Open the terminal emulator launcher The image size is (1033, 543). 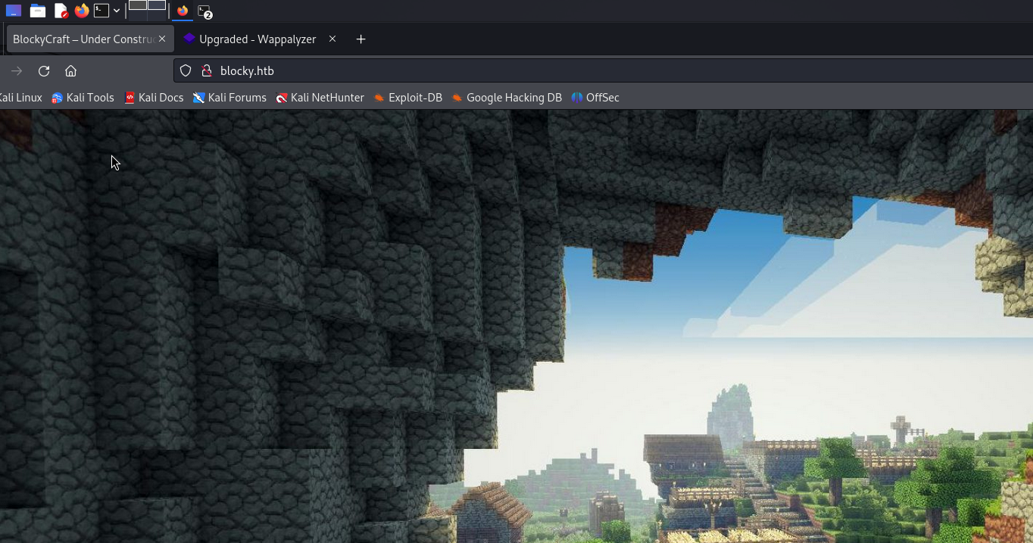point(101,11)
